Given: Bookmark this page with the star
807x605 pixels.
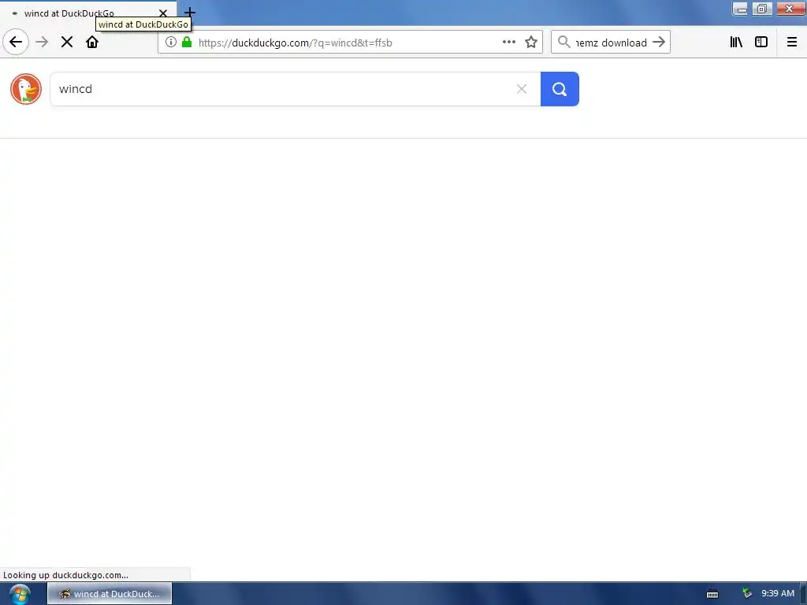Looking at the screenshot, I should point(531,43).
